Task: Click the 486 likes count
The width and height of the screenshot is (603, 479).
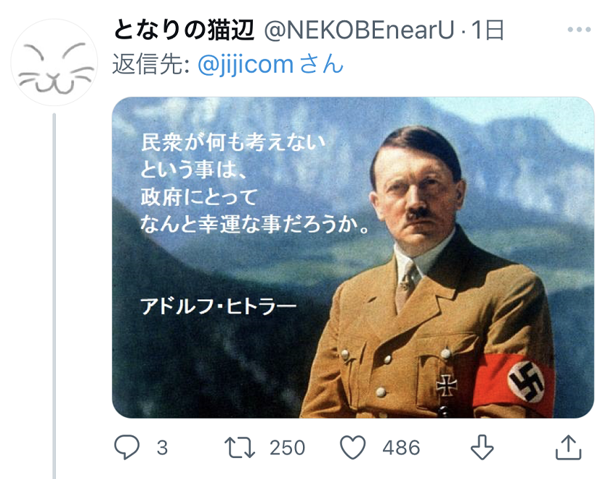Action: point(401,448)
